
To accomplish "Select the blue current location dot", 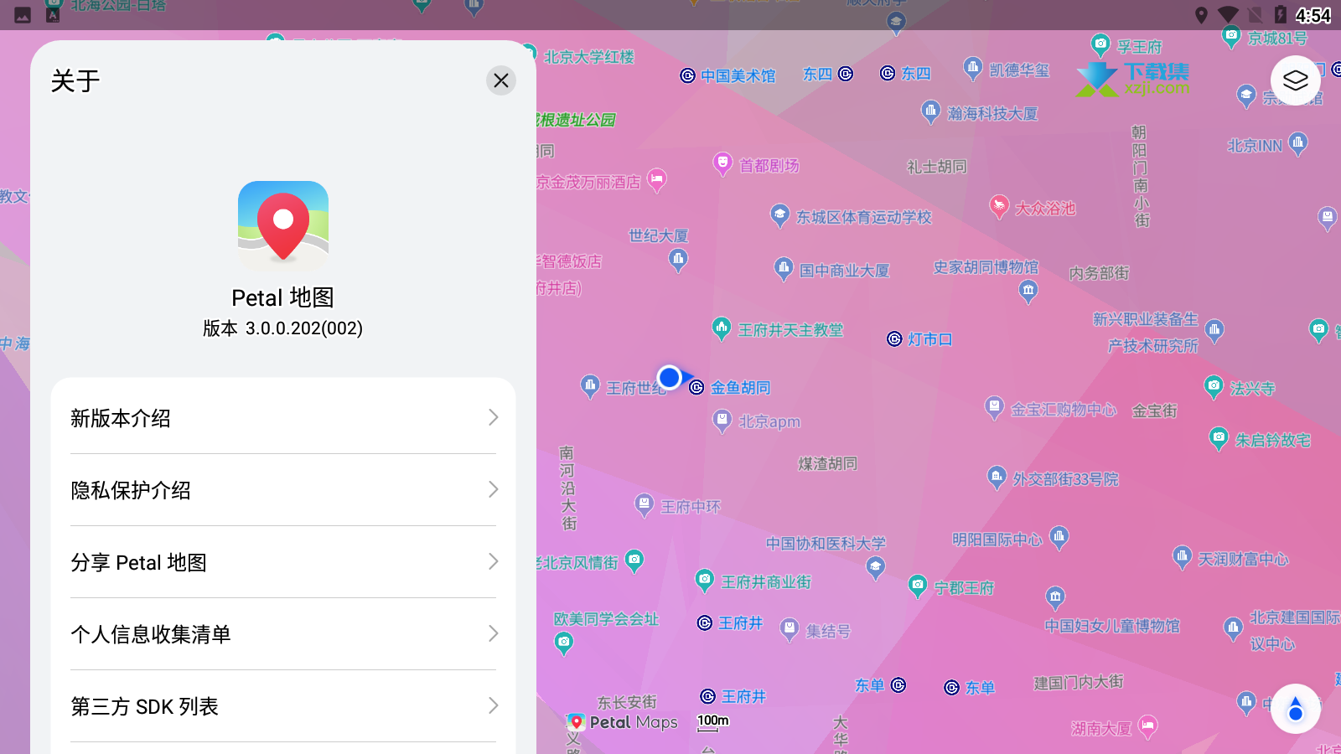I will (669, 378).
